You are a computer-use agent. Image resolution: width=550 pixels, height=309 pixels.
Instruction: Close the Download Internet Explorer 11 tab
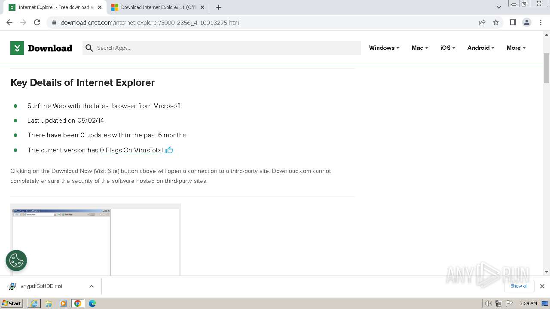pyautogui.click(x=202, y=7)
